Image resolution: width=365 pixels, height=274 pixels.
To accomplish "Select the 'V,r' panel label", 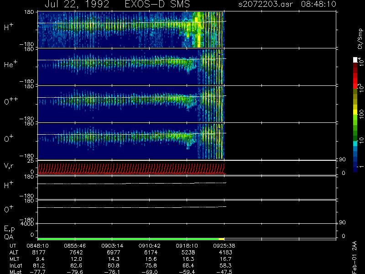I will point(9,166).
